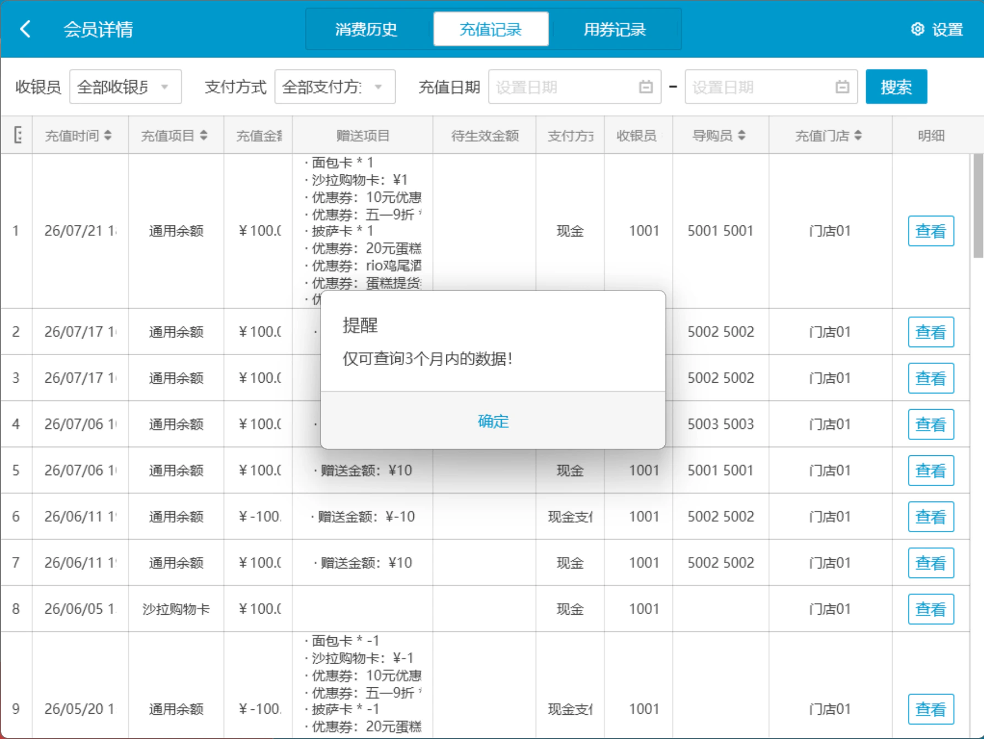This screenshot has width=984, height=739.
Task: Sort by 充值时间 column arrows
Action: tap(108, 135)
